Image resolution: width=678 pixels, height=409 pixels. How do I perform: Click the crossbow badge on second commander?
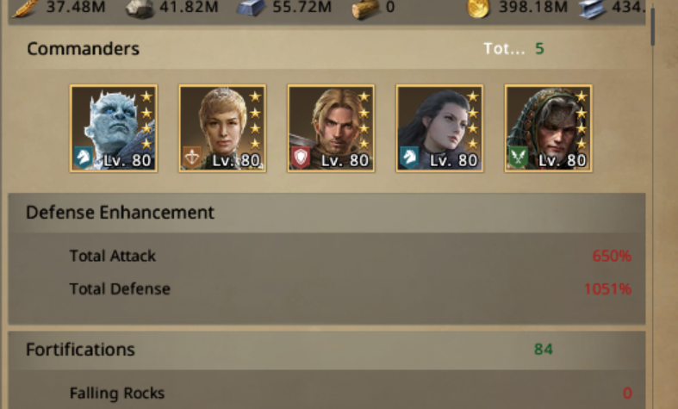pos(192,158)
